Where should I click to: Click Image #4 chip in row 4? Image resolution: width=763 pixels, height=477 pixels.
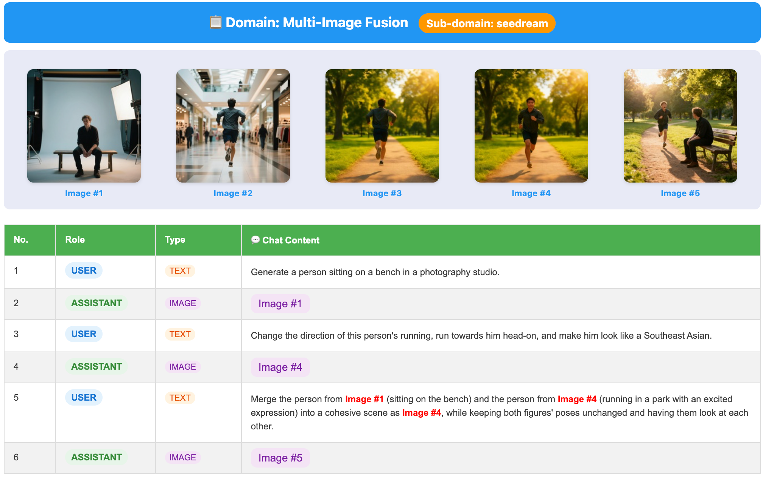click(280, 367)
